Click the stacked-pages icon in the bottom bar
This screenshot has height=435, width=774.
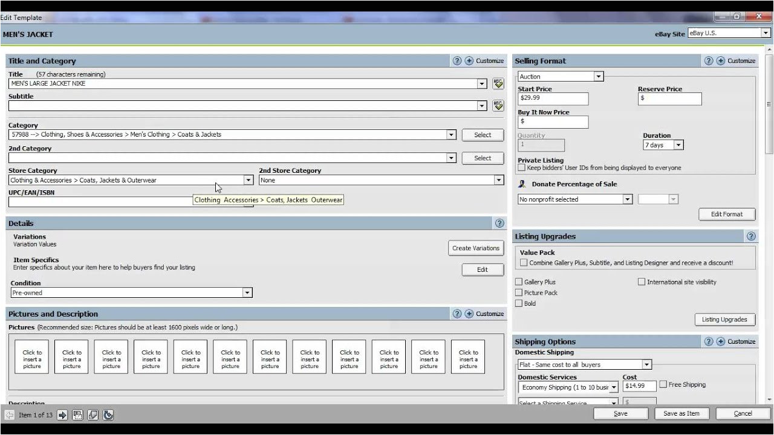(93, 414)
